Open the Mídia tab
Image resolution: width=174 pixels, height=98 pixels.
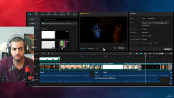point(30,14)
